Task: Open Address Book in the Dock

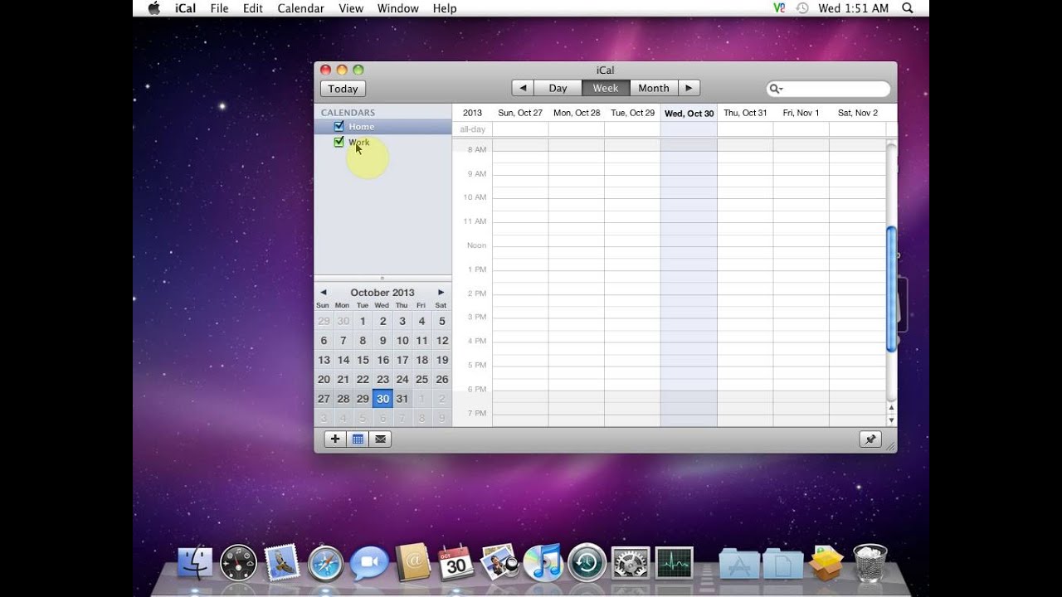Action: coord(412,563)
